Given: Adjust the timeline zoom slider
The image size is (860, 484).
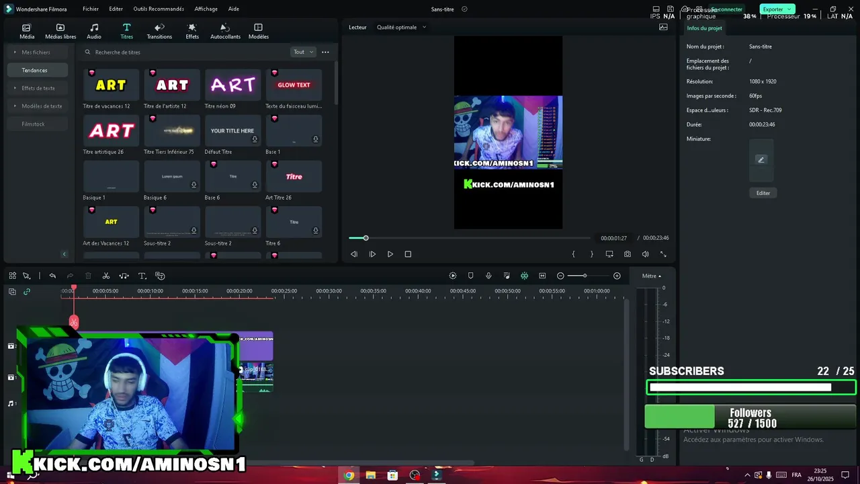Looking at the screenshot, I should coord(585,276).
